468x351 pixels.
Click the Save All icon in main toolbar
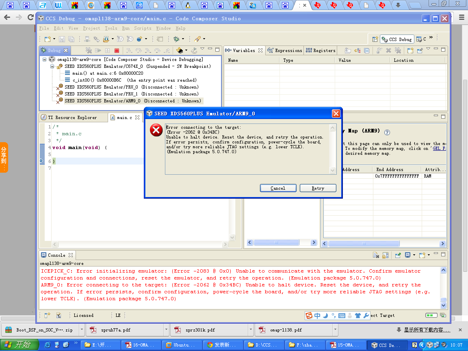point(71,39)
